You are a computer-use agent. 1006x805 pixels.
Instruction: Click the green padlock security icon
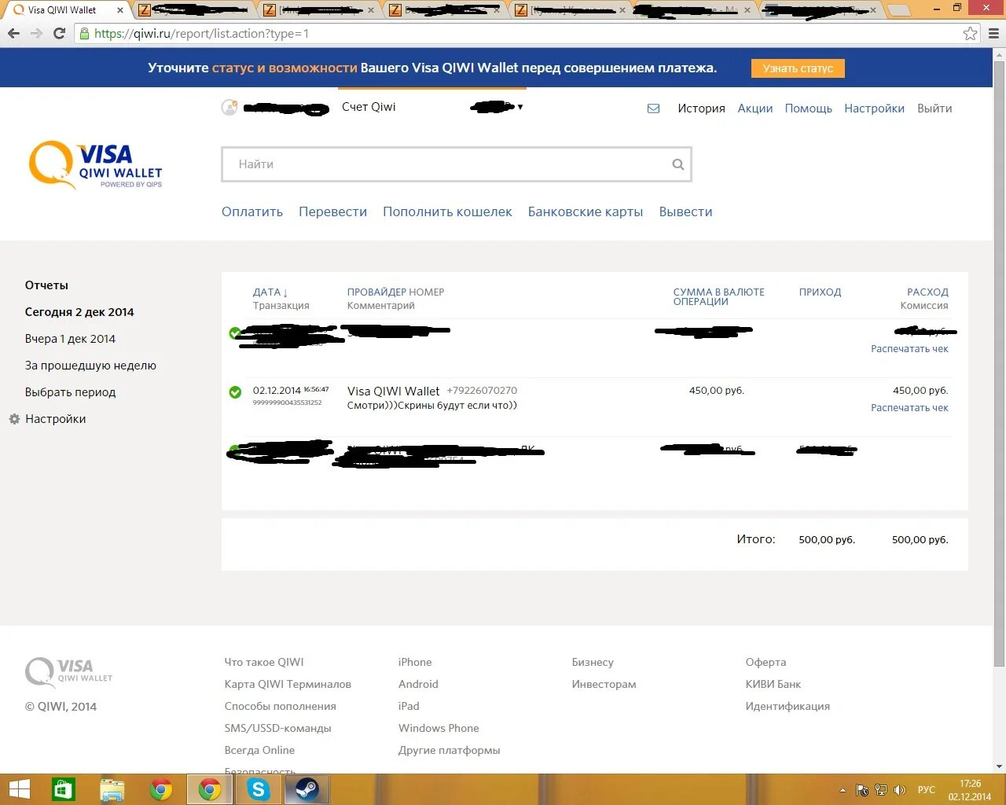pyautogui.click(x=84, y=34)
